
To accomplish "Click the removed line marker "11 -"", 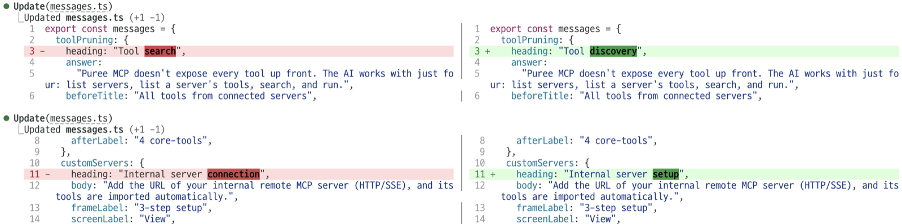I will pos(39,174).
